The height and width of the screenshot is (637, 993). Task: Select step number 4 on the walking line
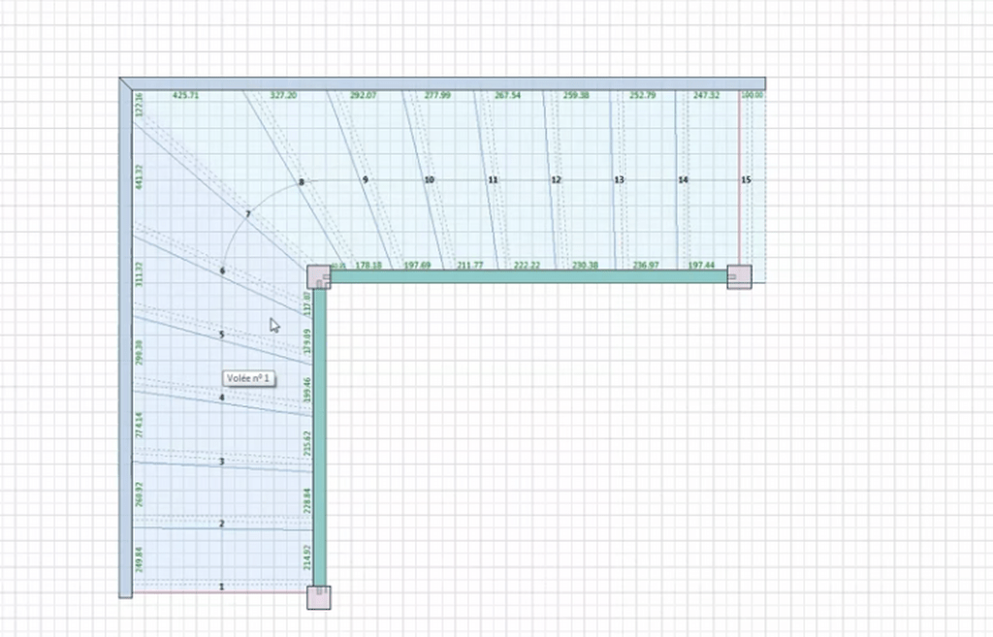(222, 398)
